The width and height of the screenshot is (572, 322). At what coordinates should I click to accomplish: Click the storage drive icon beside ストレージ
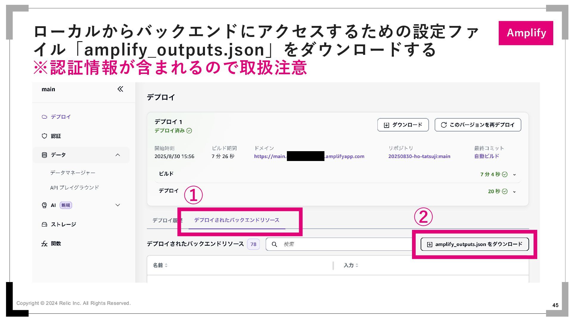(44, 225)
